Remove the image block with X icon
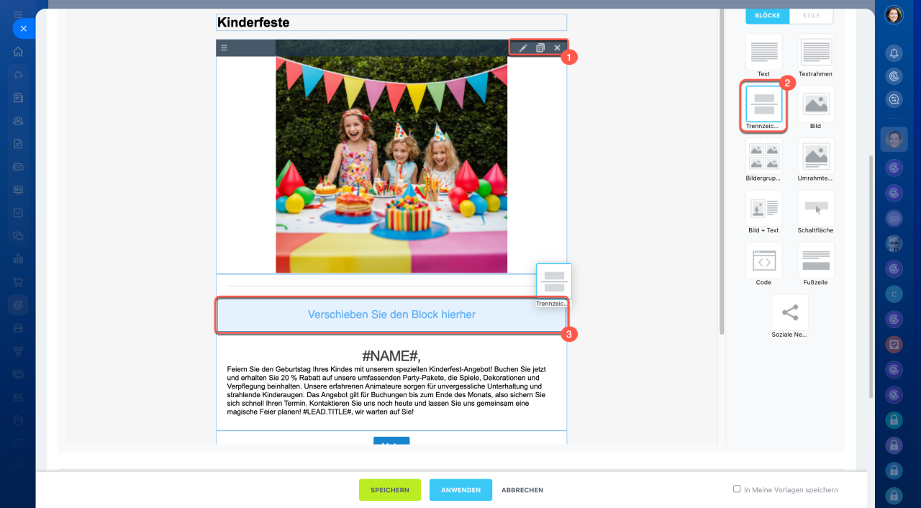The image size is (921, 508). tap(557, 48)
